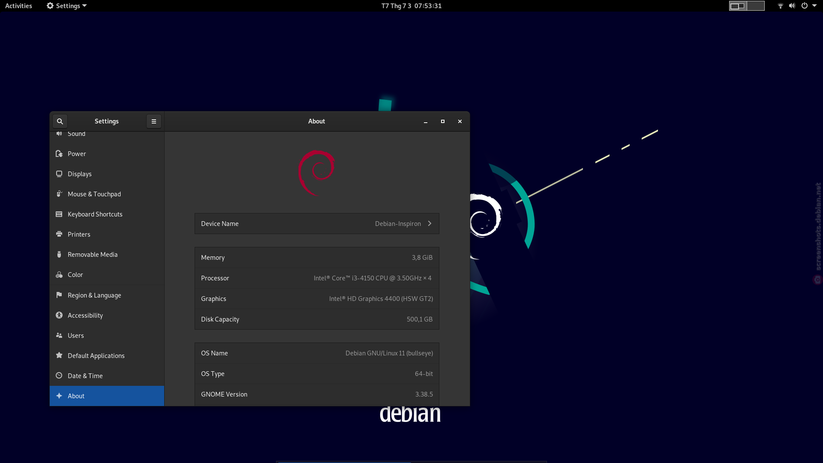
Task: Click the About title in header bar
Action: 317,121
